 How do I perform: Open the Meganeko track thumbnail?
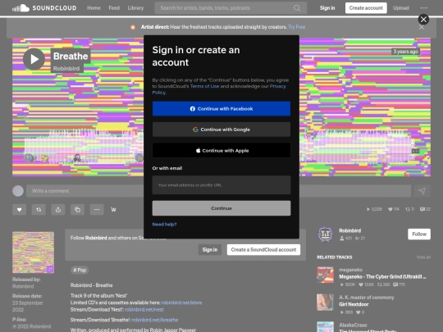click(325, 275)
